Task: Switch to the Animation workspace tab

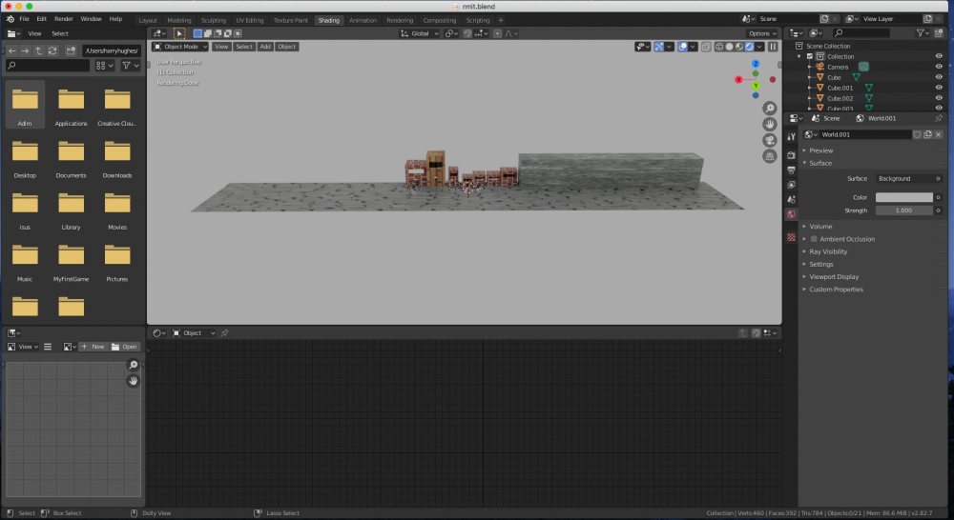Action: (363, 20)
